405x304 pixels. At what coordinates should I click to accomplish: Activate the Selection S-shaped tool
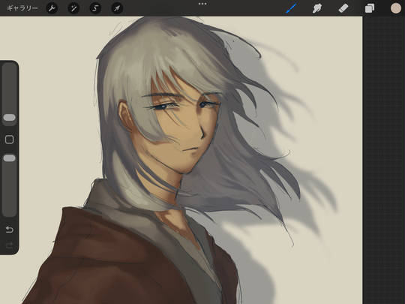[95, 8]
